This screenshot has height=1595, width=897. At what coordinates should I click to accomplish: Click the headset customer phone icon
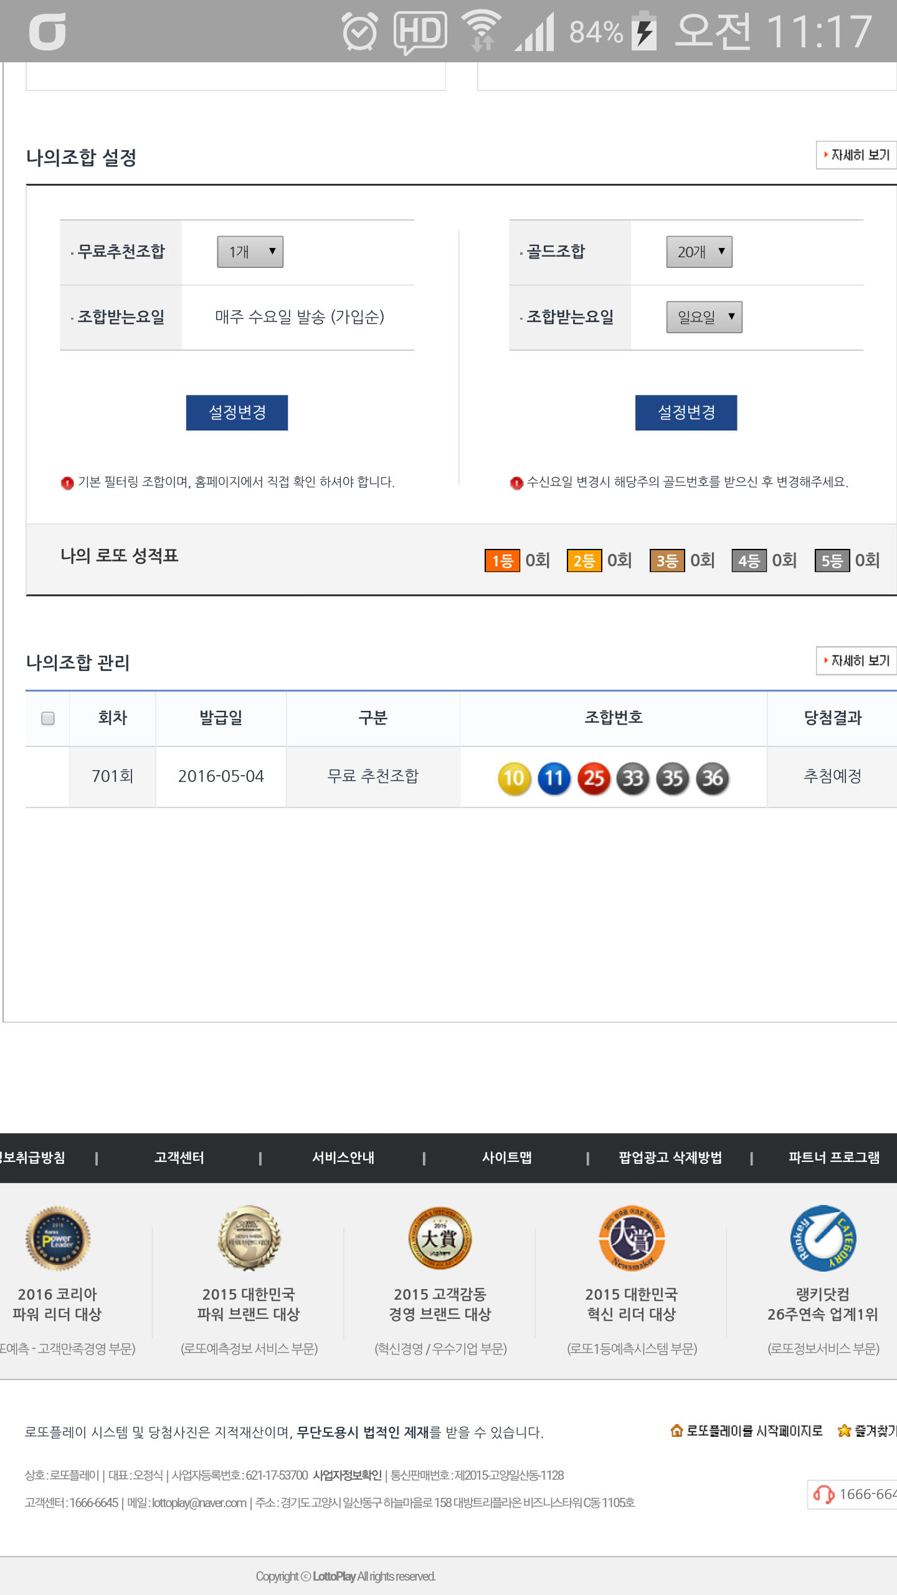(823, 1495)
